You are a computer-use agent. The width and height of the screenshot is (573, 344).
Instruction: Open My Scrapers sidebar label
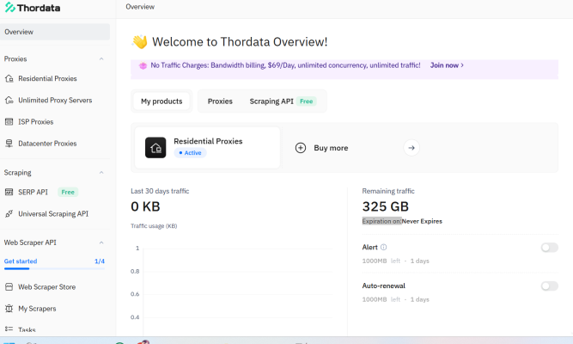(x=37, y=309)
